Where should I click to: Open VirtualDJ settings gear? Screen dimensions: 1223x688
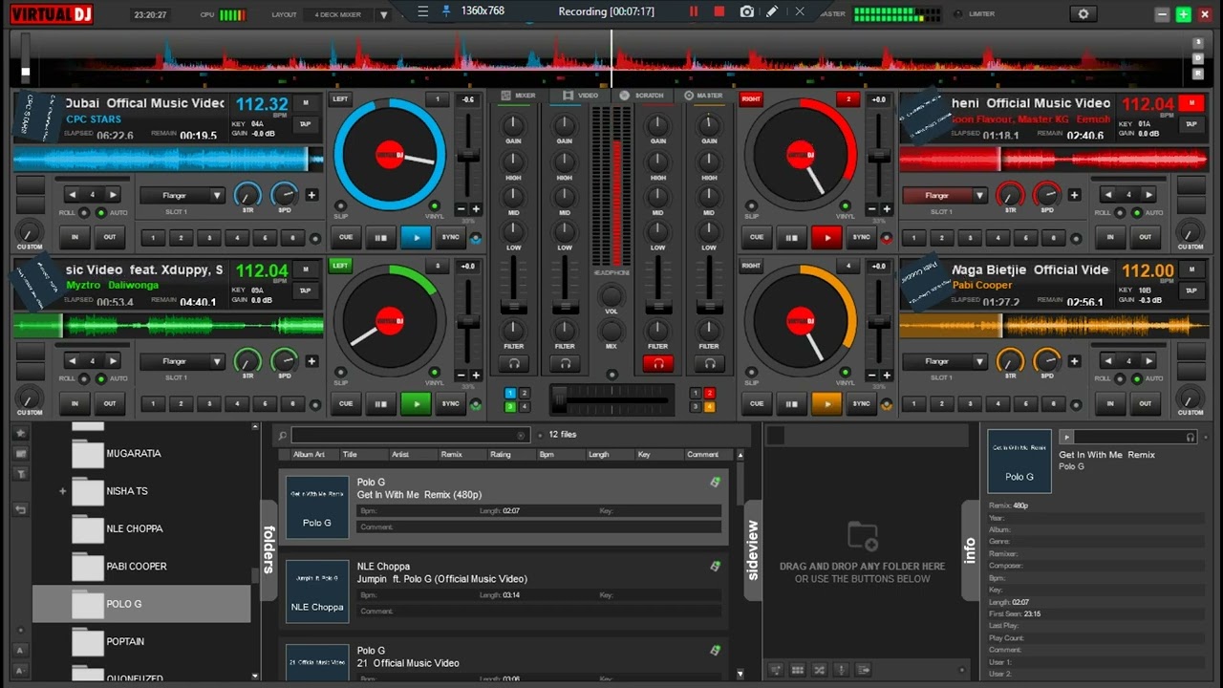(1083, 14)
